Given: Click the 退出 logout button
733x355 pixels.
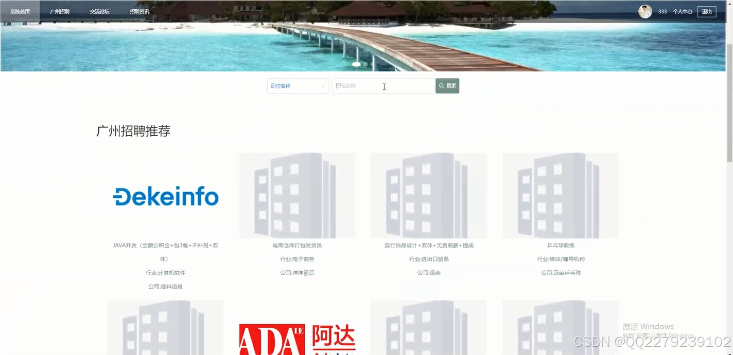Looking at the screenshot, I should click(706, 11).
